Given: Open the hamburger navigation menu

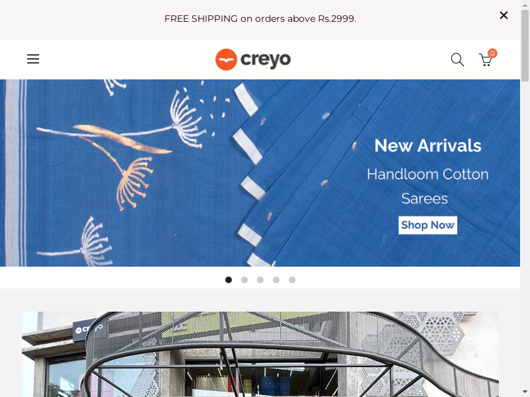Looking at the screenshot, I should point(33,59).
